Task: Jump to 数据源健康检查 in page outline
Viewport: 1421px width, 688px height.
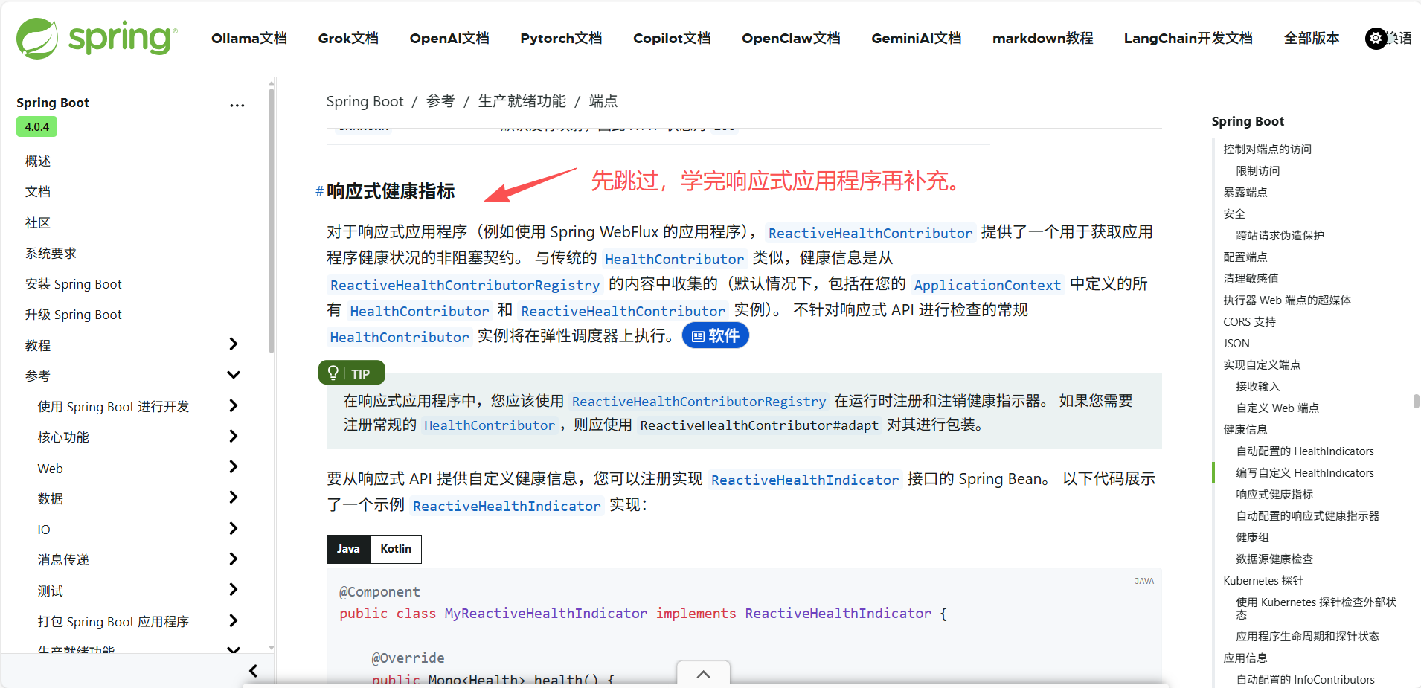Action: (1274, 559)
